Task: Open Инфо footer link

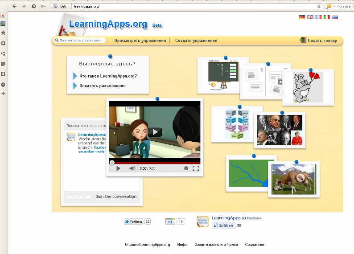Action: pyautogui.click(x=182, y=245)
